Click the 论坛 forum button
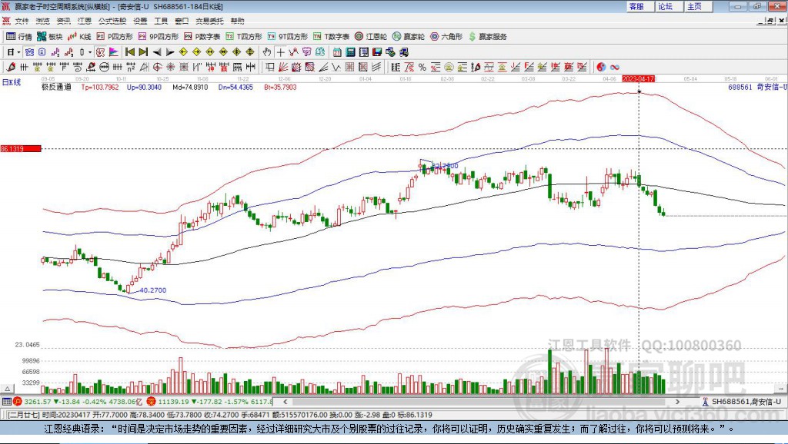This screenshot has height=444, width=788. 665,6
